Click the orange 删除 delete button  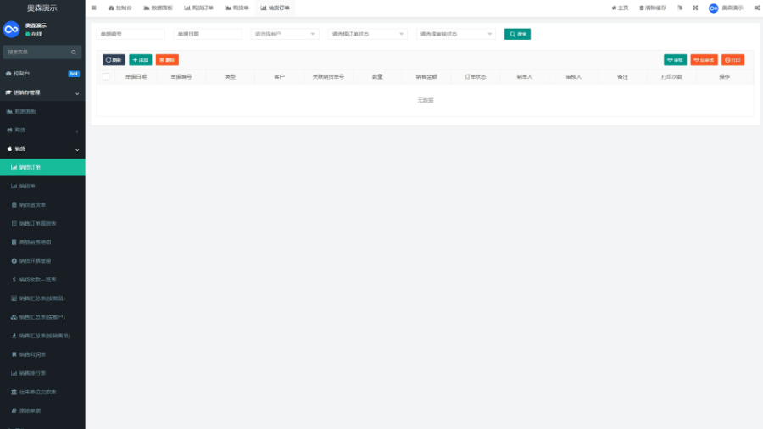[x=167, y=60]
